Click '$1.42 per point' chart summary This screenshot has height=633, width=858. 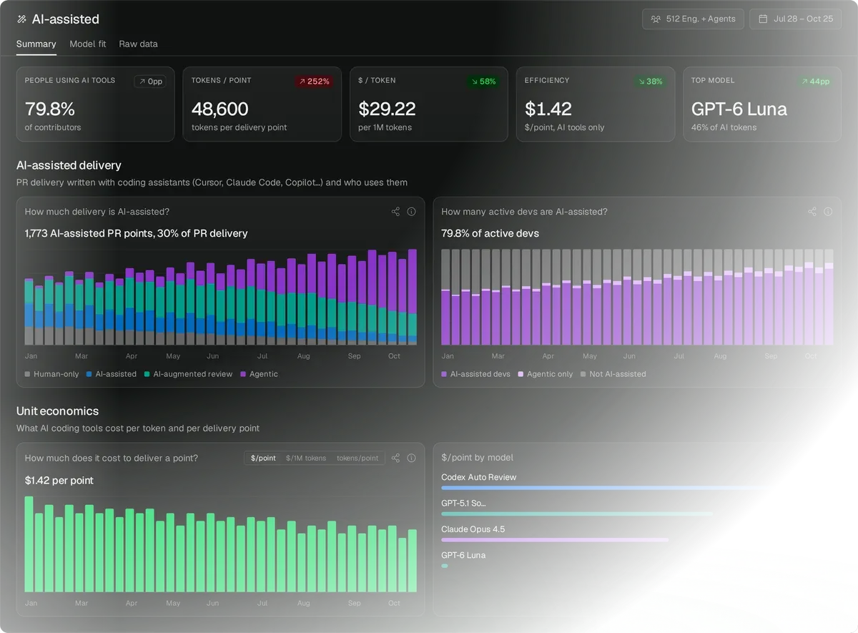tap(59, 480)
